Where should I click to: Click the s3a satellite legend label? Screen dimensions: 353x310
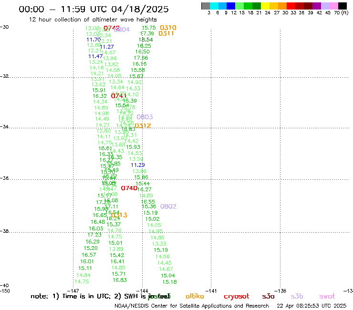click(x=268, y=297)
